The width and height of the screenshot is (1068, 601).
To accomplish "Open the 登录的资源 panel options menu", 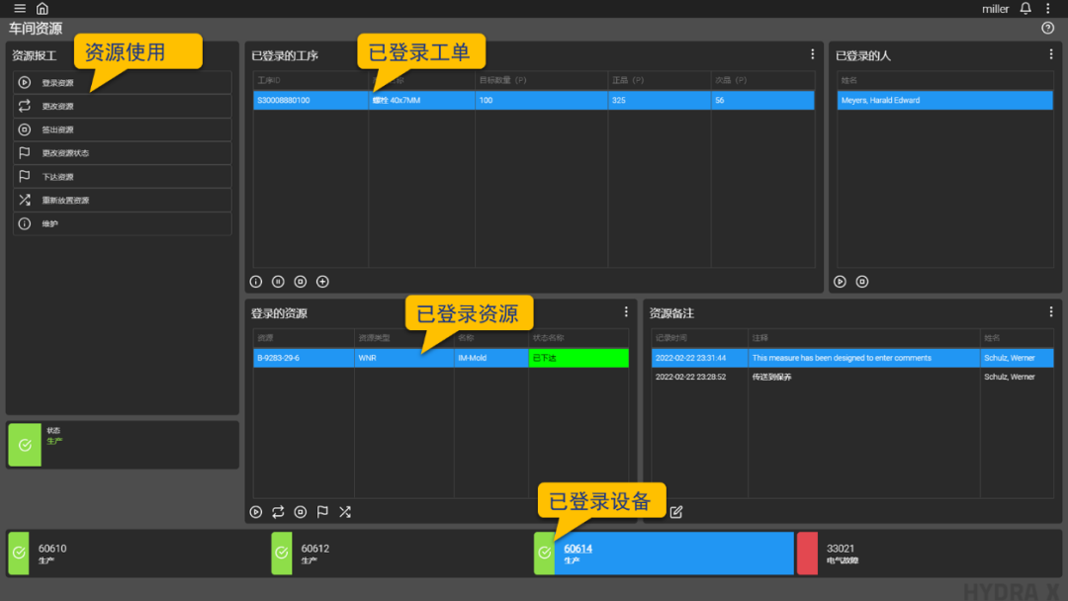I will pos(626,311).
